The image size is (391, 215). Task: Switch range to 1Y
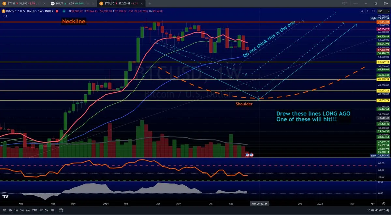pos(41,210)
